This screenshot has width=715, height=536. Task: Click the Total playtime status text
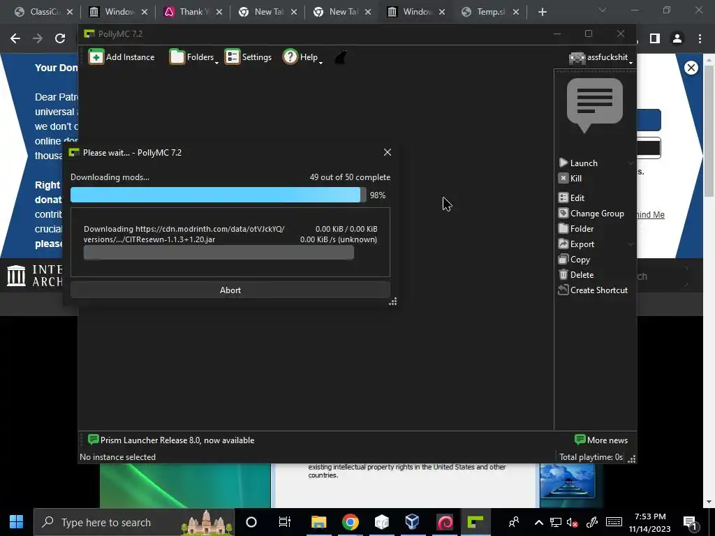coord(591,457)
